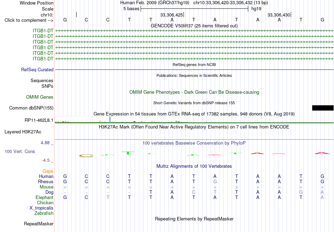Viewport: 334px width, 232px height.
Task: Click the Elephant alignment row label
Action: (45, 198)
